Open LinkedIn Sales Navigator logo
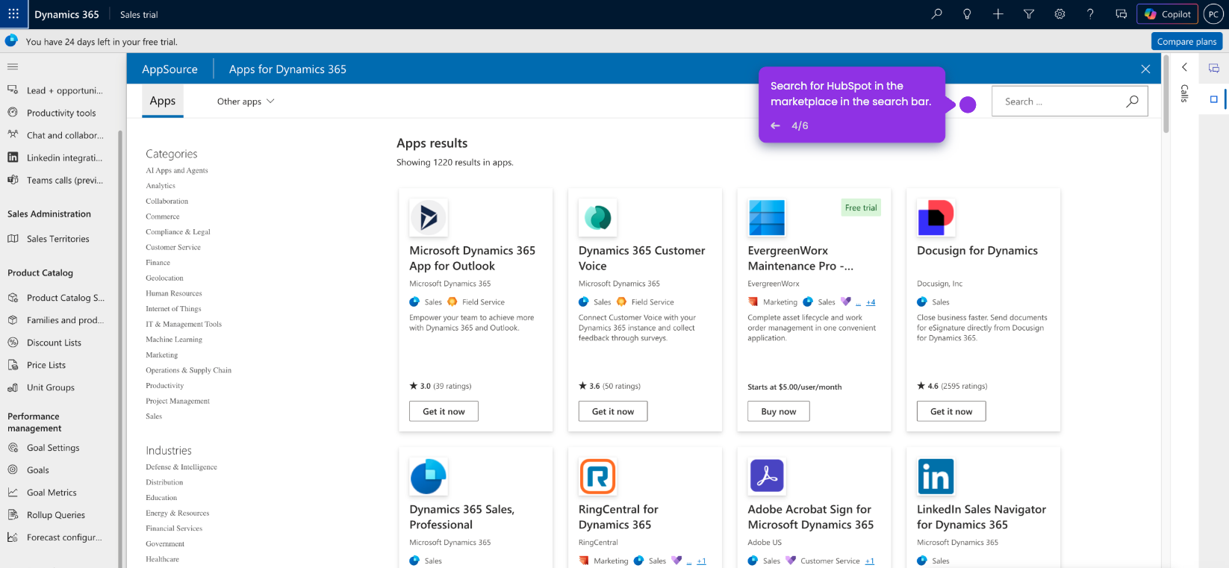1229x568 pixels. pos(936,476)
